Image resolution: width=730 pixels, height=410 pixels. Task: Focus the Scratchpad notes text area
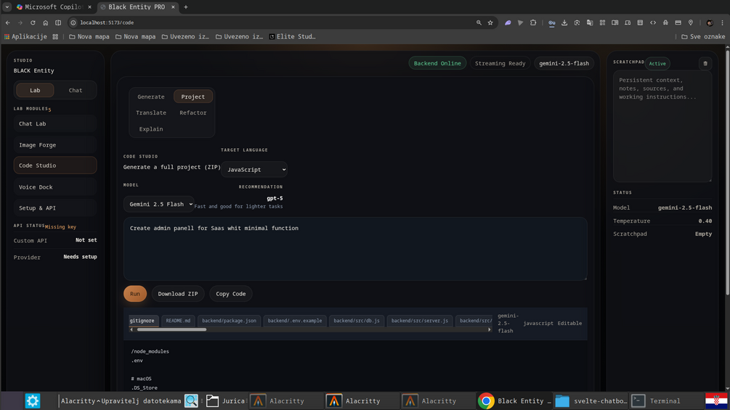(662, 126)
